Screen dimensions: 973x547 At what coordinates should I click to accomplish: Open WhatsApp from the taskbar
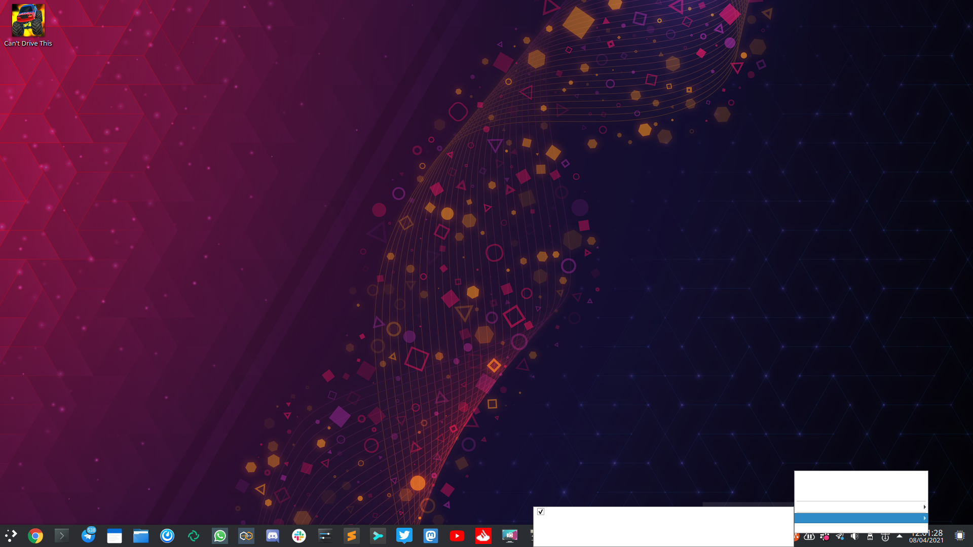tap(220, 536)
